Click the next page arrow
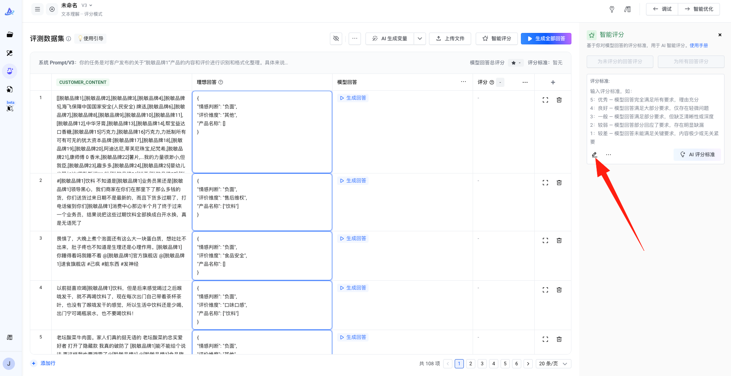This screenshot has height=376, width=731. [528, 364]
